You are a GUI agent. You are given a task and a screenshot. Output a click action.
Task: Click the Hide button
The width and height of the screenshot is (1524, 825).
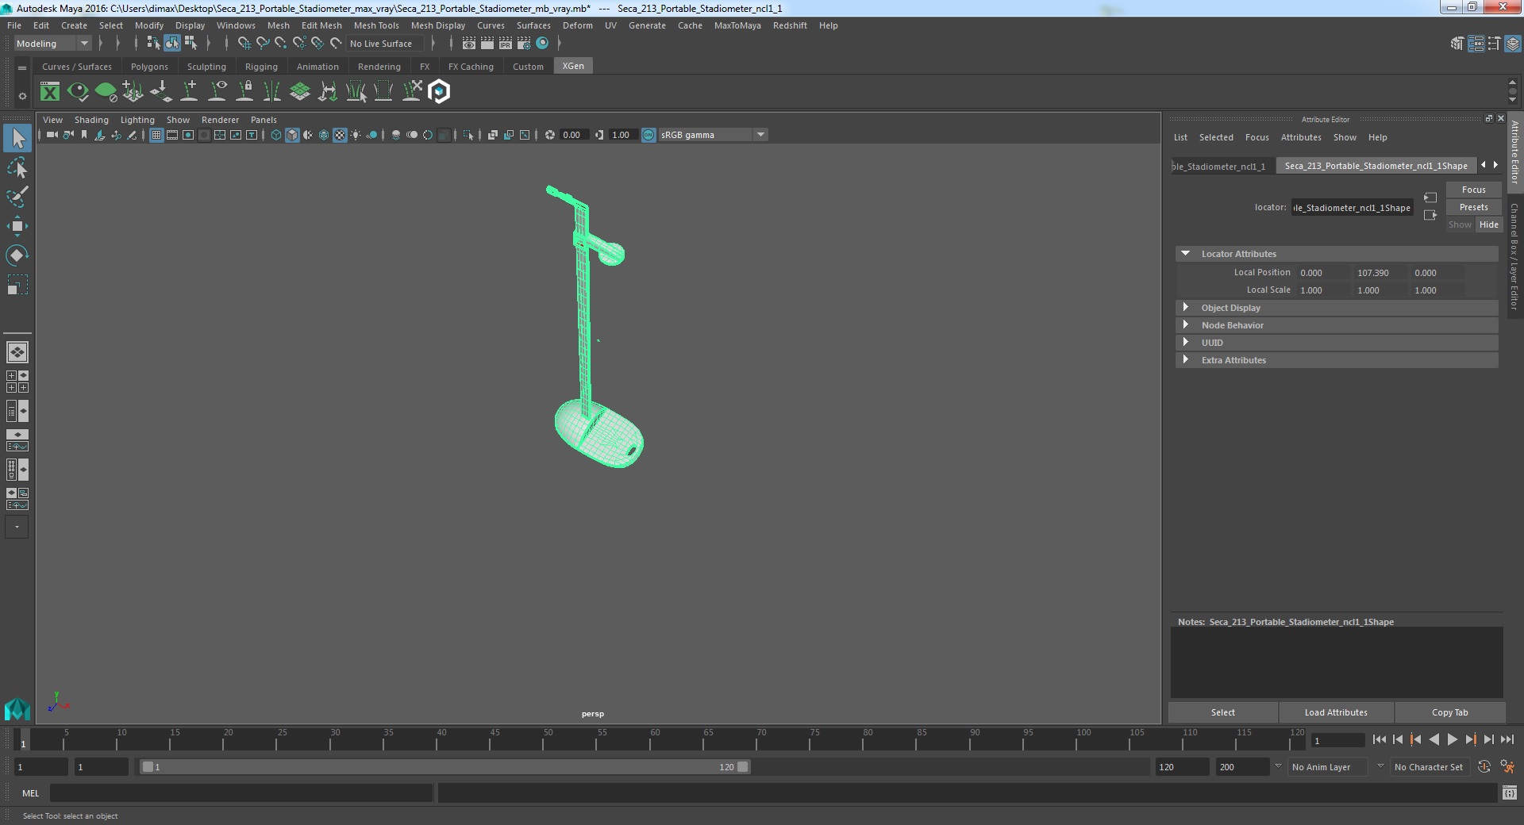tap(1488, 224)
